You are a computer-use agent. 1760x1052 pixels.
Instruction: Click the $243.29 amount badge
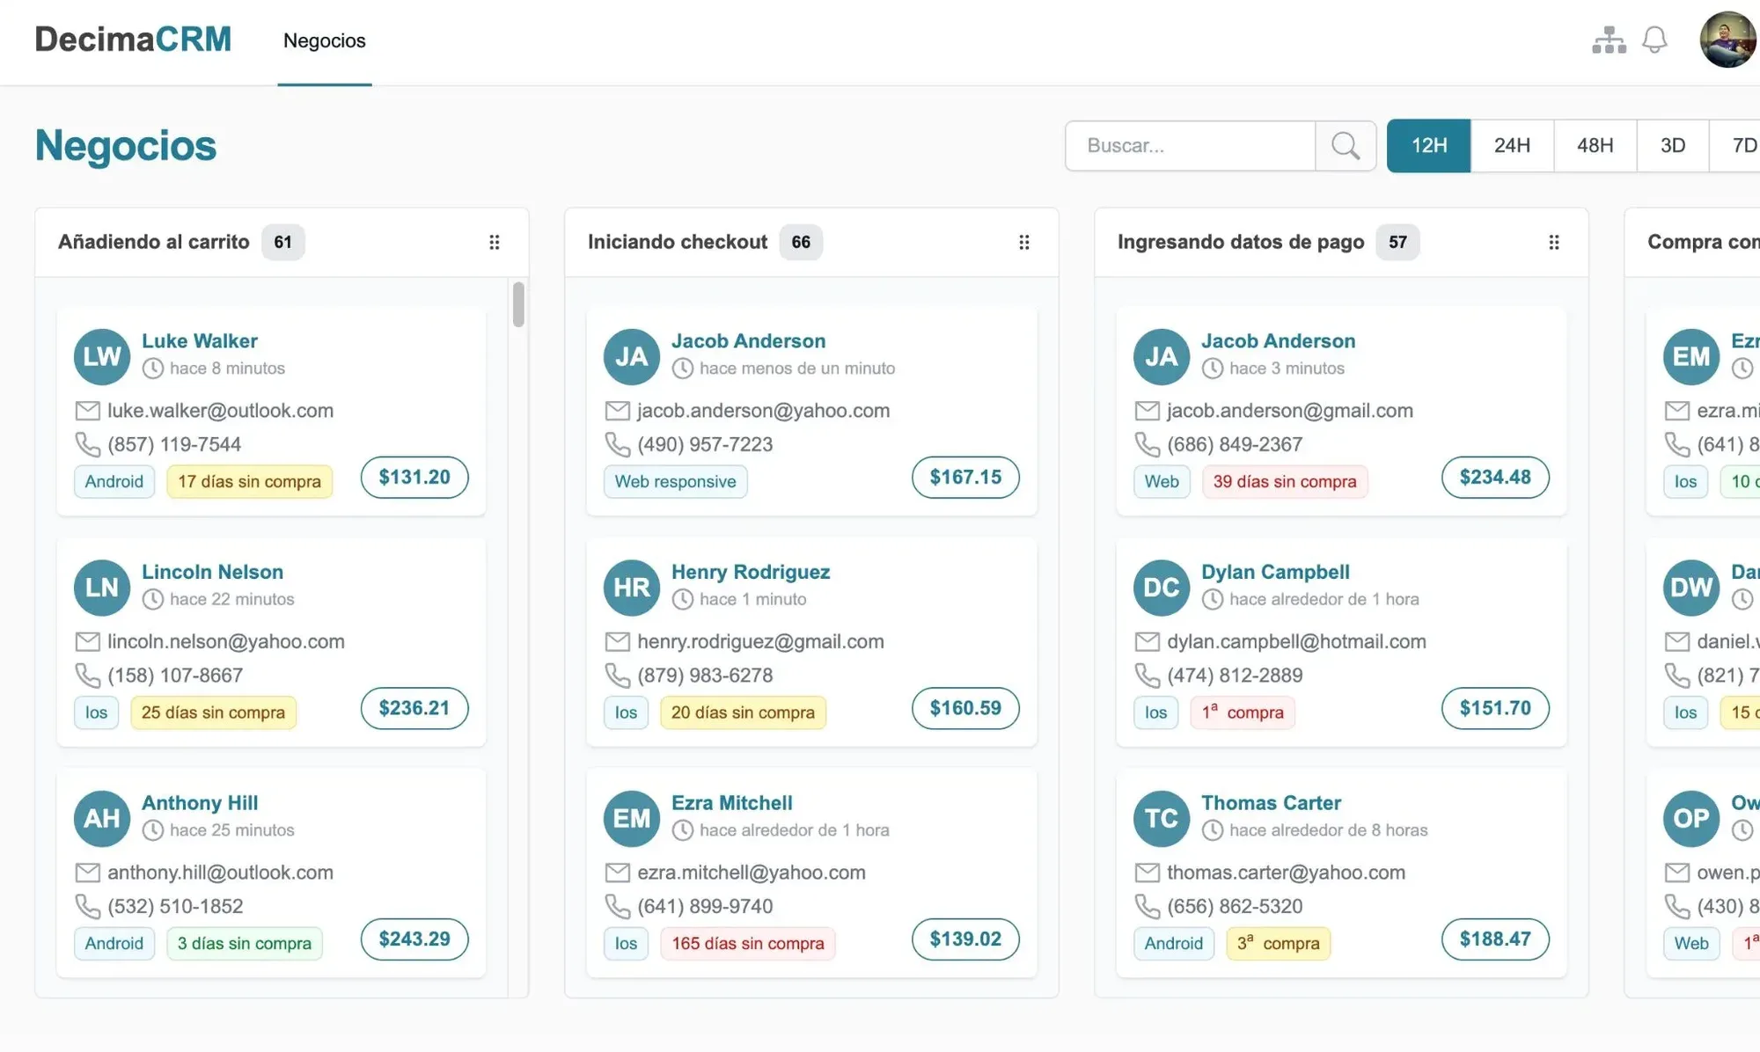(414, 939)
